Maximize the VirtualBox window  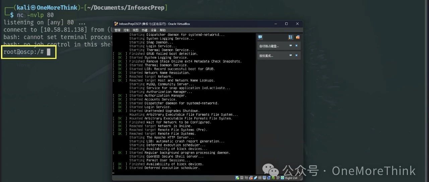pos(286,24)
